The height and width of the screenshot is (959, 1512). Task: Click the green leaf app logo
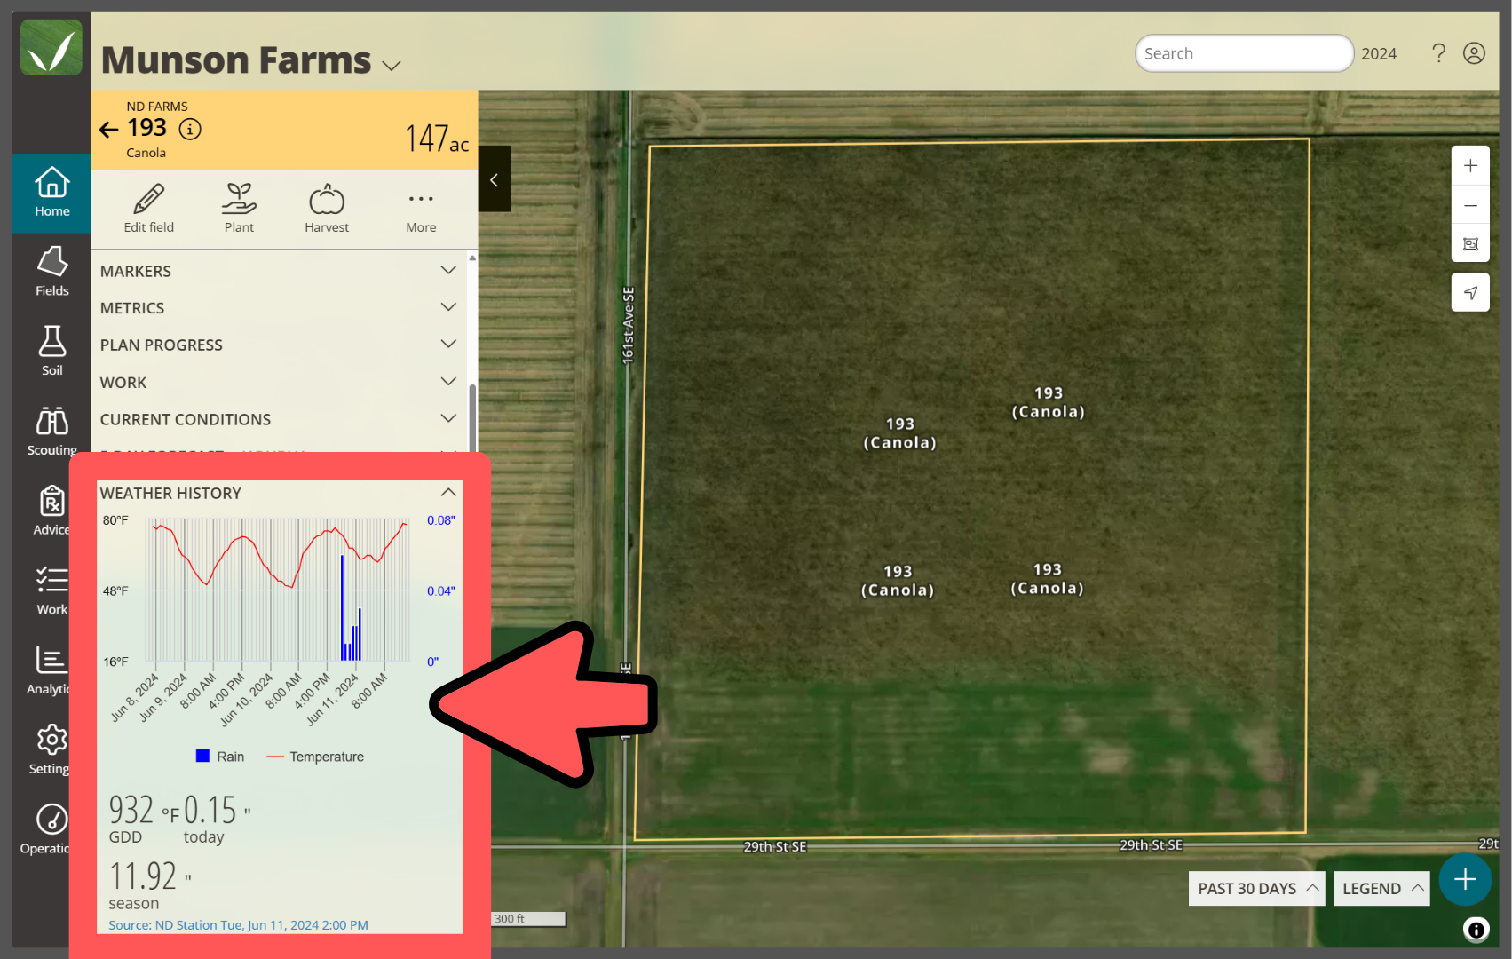click(x=51, y=48)
